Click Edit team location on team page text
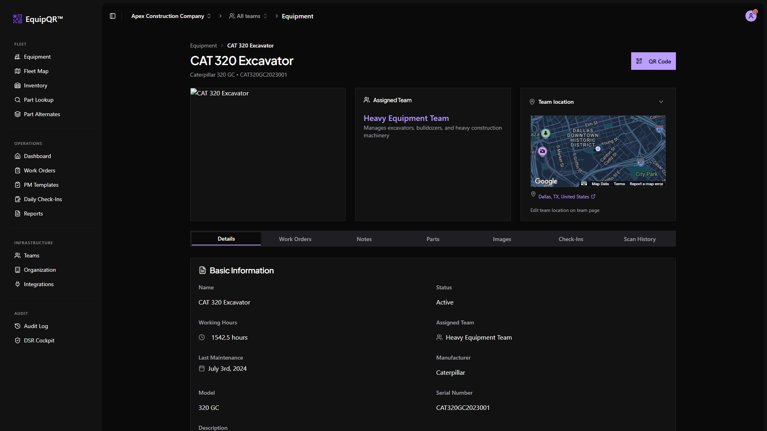Image resolution: width=767 pixels, height=431 pixels. pos(565,210)
